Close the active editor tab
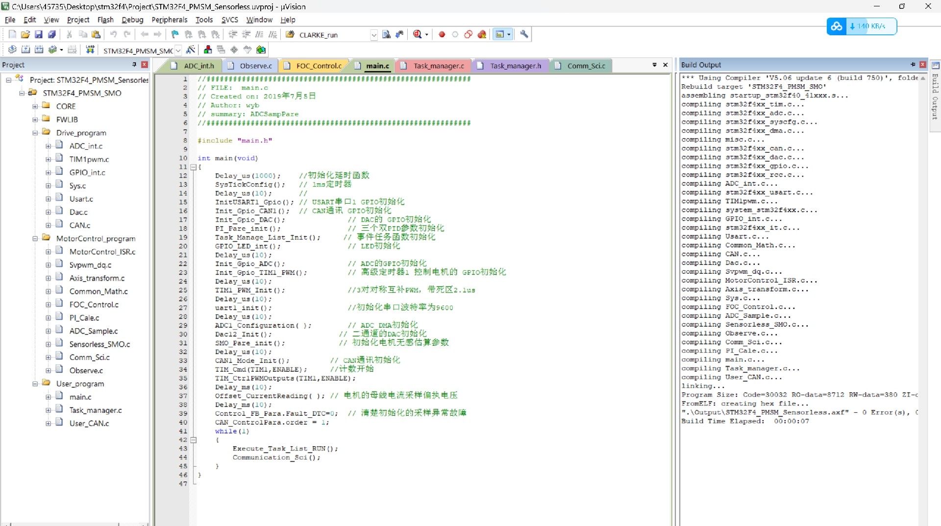The width and height of the screenshot is (941, 526). pos(665,65)
